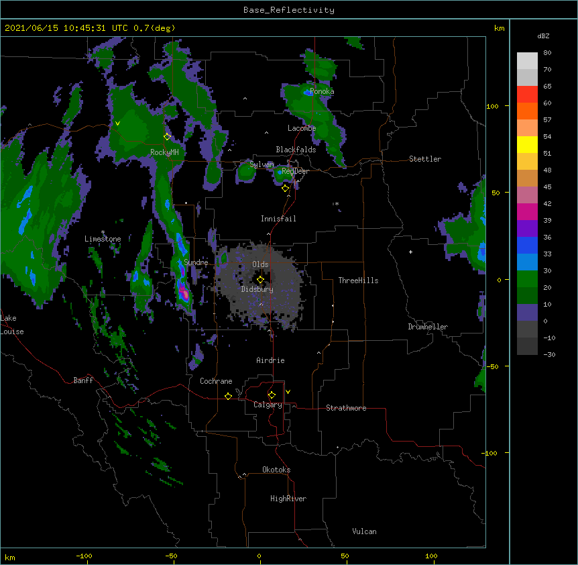The image size is (578, 565).
Task: Select the 54 dBZ yellow swatch in legend
Action: [x=527, y=144]
